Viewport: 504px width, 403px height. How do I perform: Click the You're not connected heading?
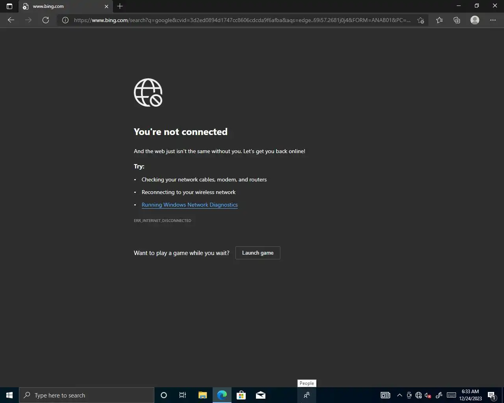[x=181, y=132]
